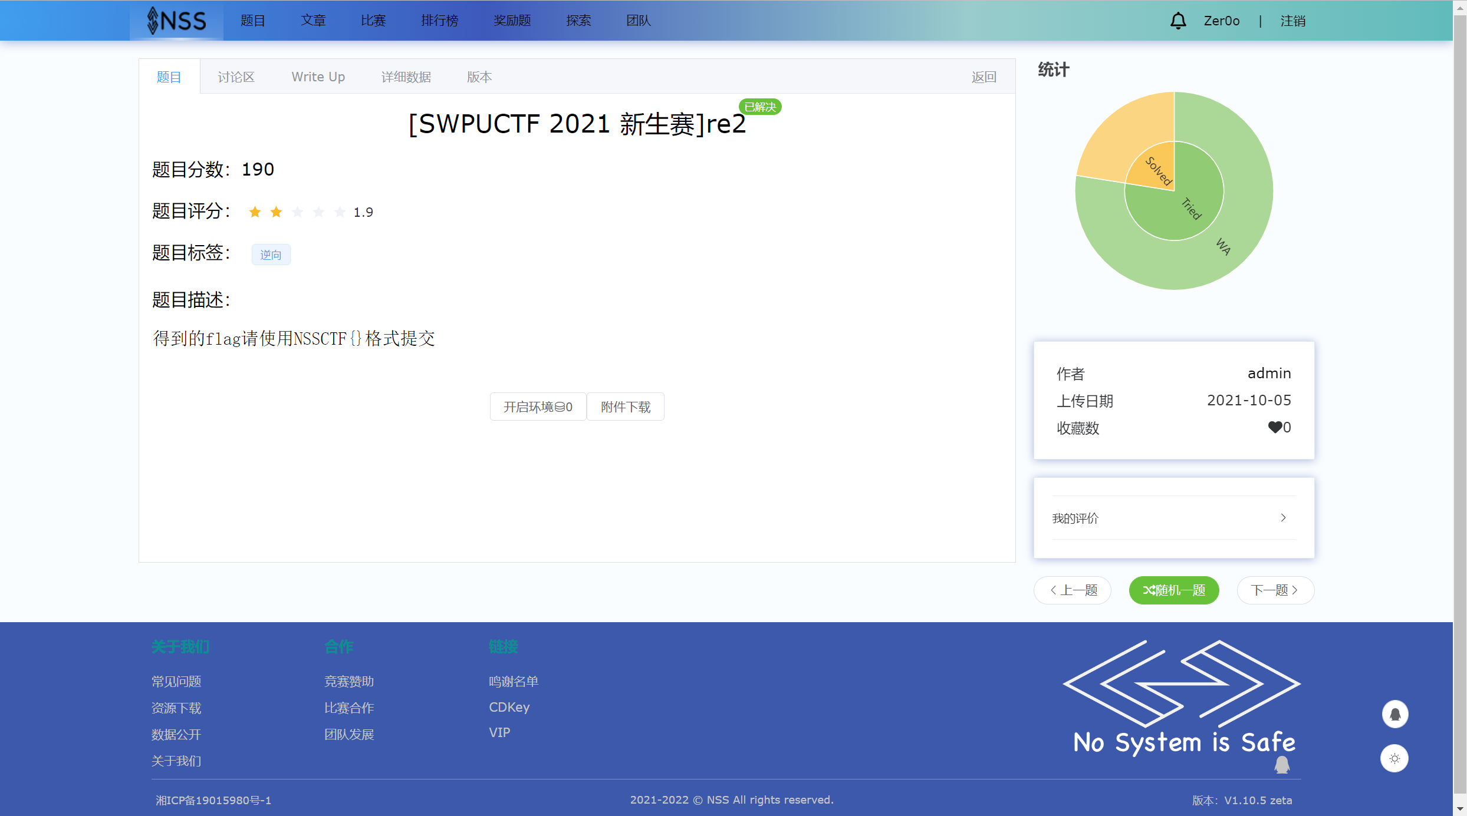Toggle light/dark theme sun button
This screenshot has height=816, width=1467.
pyautogui.click(x=1394, y=758)
